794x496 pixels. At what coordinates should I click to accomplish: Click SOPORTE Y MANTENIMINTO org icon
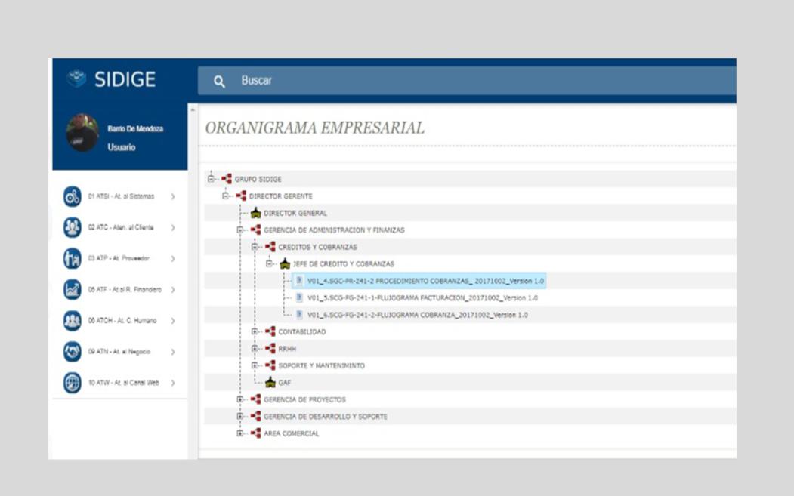point(270,365)
